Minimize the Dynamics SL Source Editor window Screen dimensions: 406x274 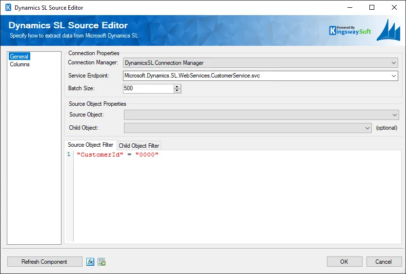[x=350, y=7]
